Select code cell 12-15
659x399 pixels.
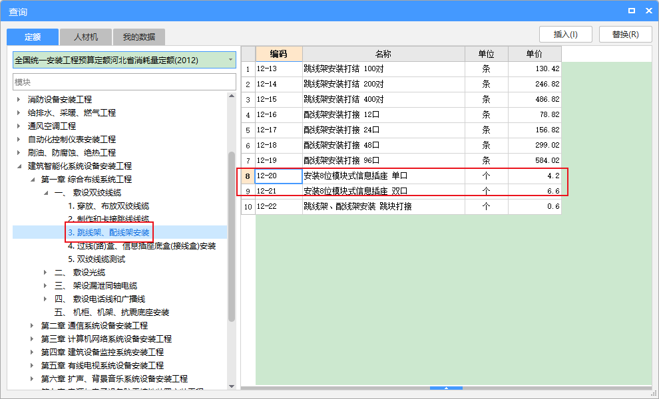(x=279, y=100)
